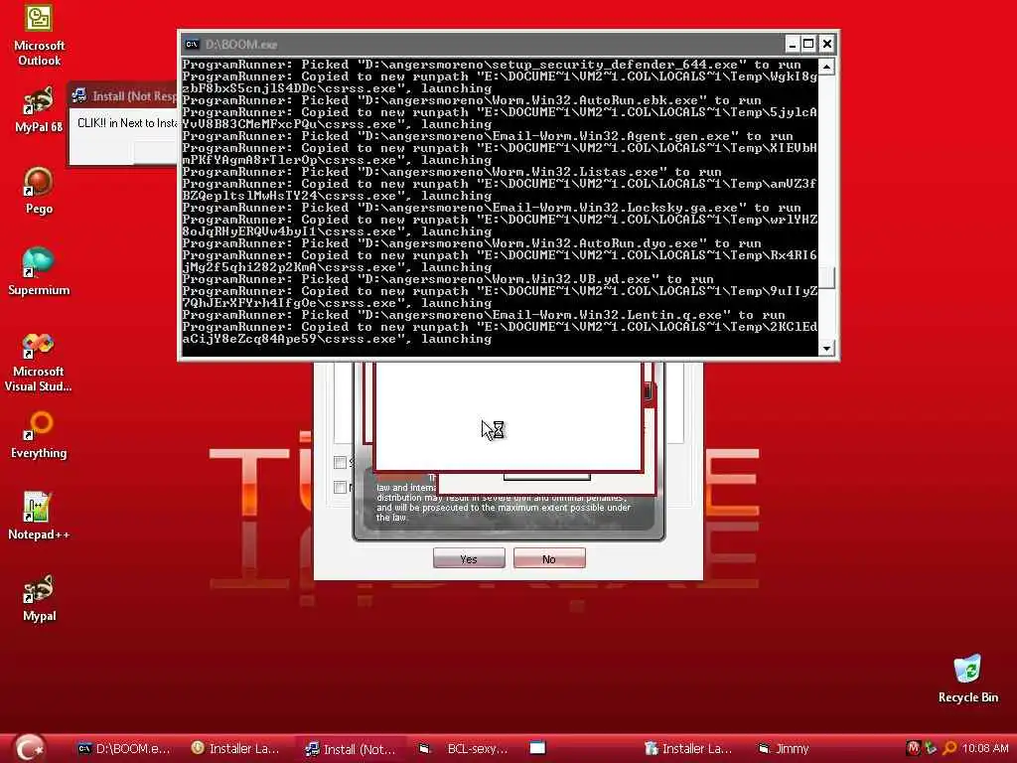The height and width of the screenshot is (763, 1017).
Task: Open the Everything search shortcut
Action: [39, 435]
